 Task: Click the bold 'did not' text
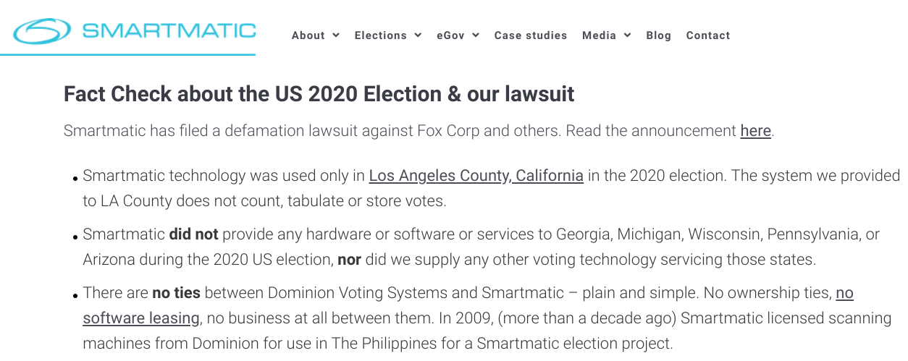point(193,234)
